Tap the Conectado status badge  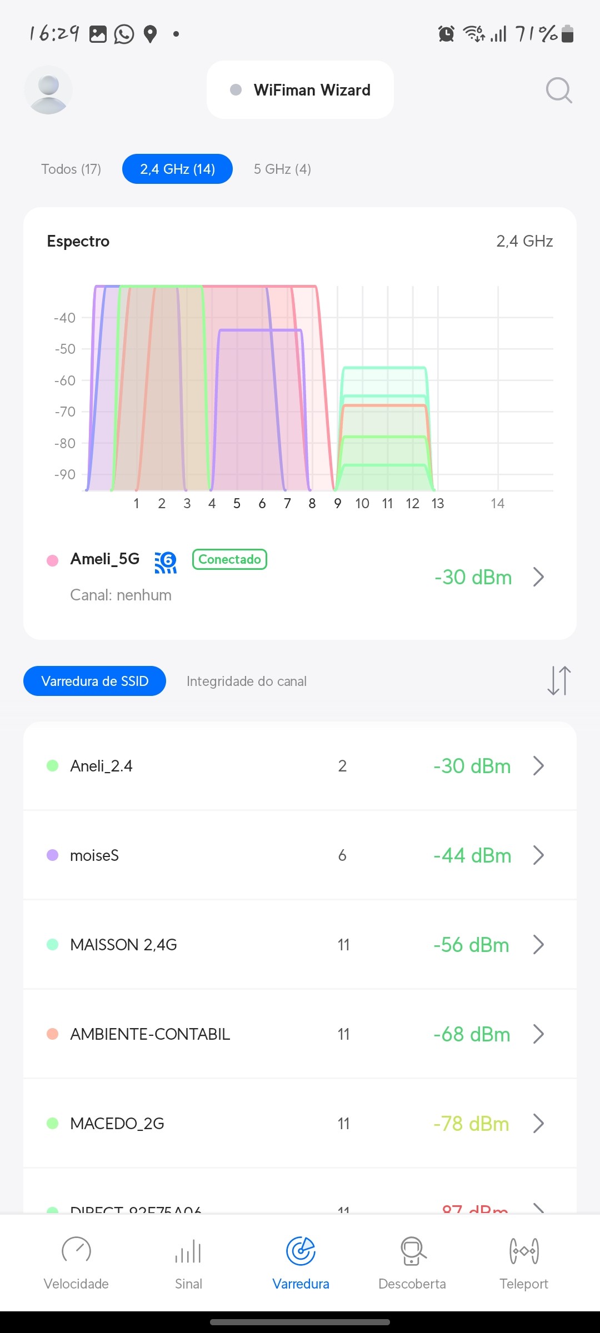click(229, 559)
